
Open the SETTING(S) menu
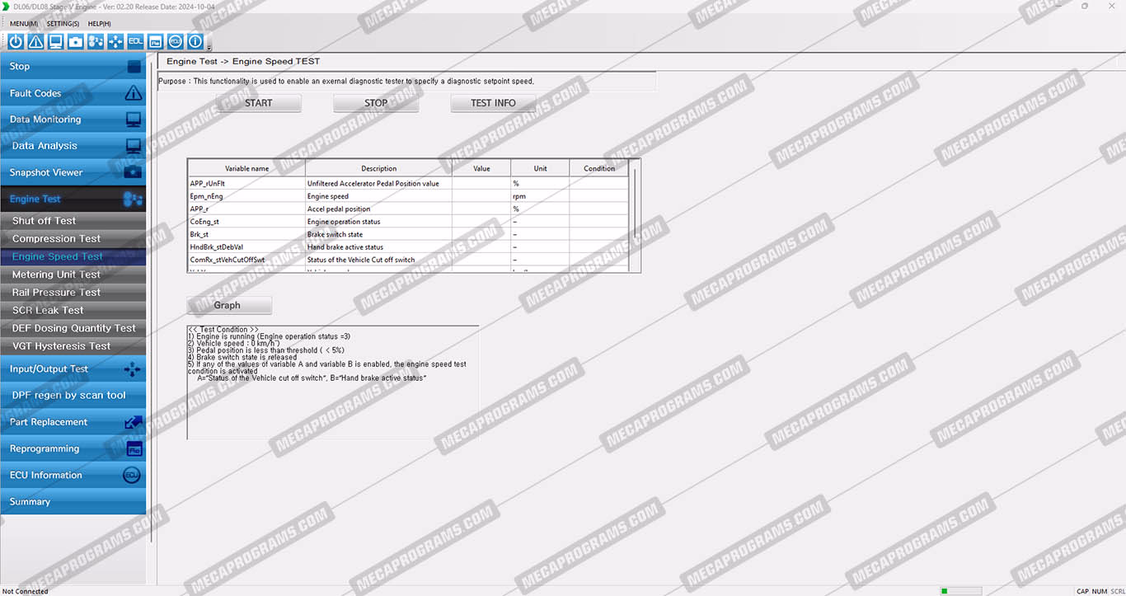(x=63, y=24)
